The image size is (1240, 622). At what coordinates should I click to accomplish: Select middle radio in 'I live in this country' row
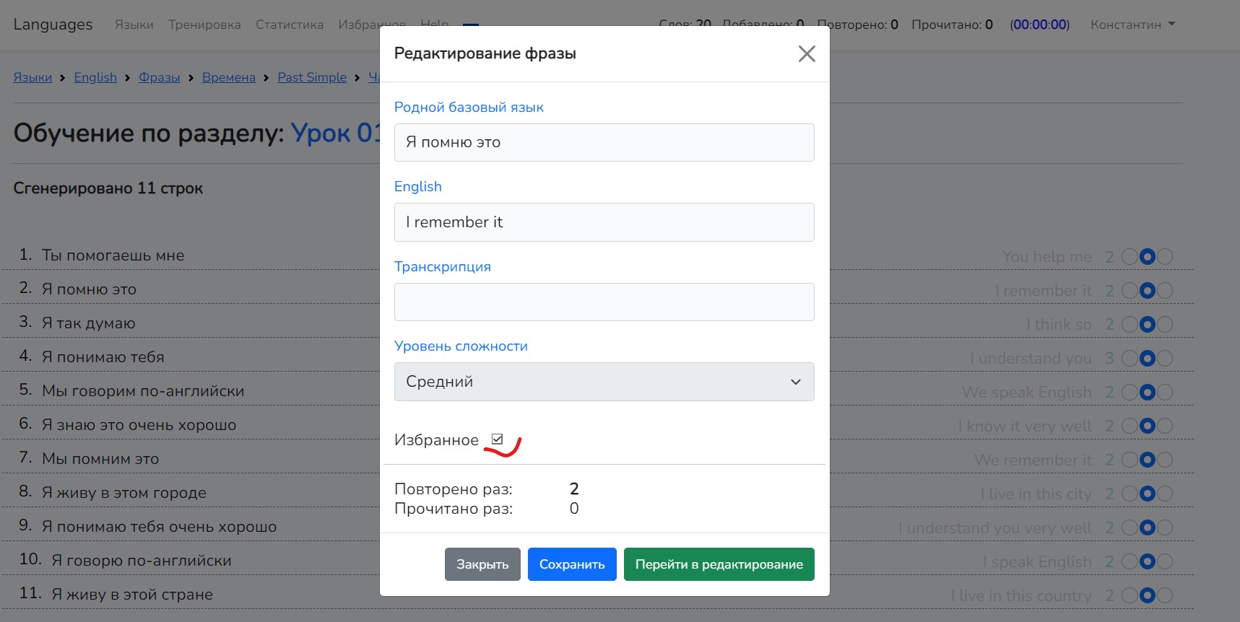(1147, 596)
